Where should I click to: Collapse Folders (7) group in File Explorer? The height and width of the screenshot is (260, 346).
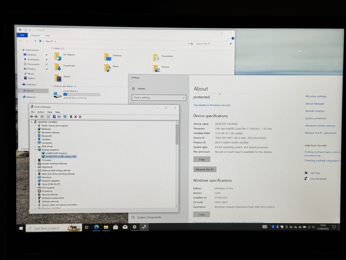51,48
